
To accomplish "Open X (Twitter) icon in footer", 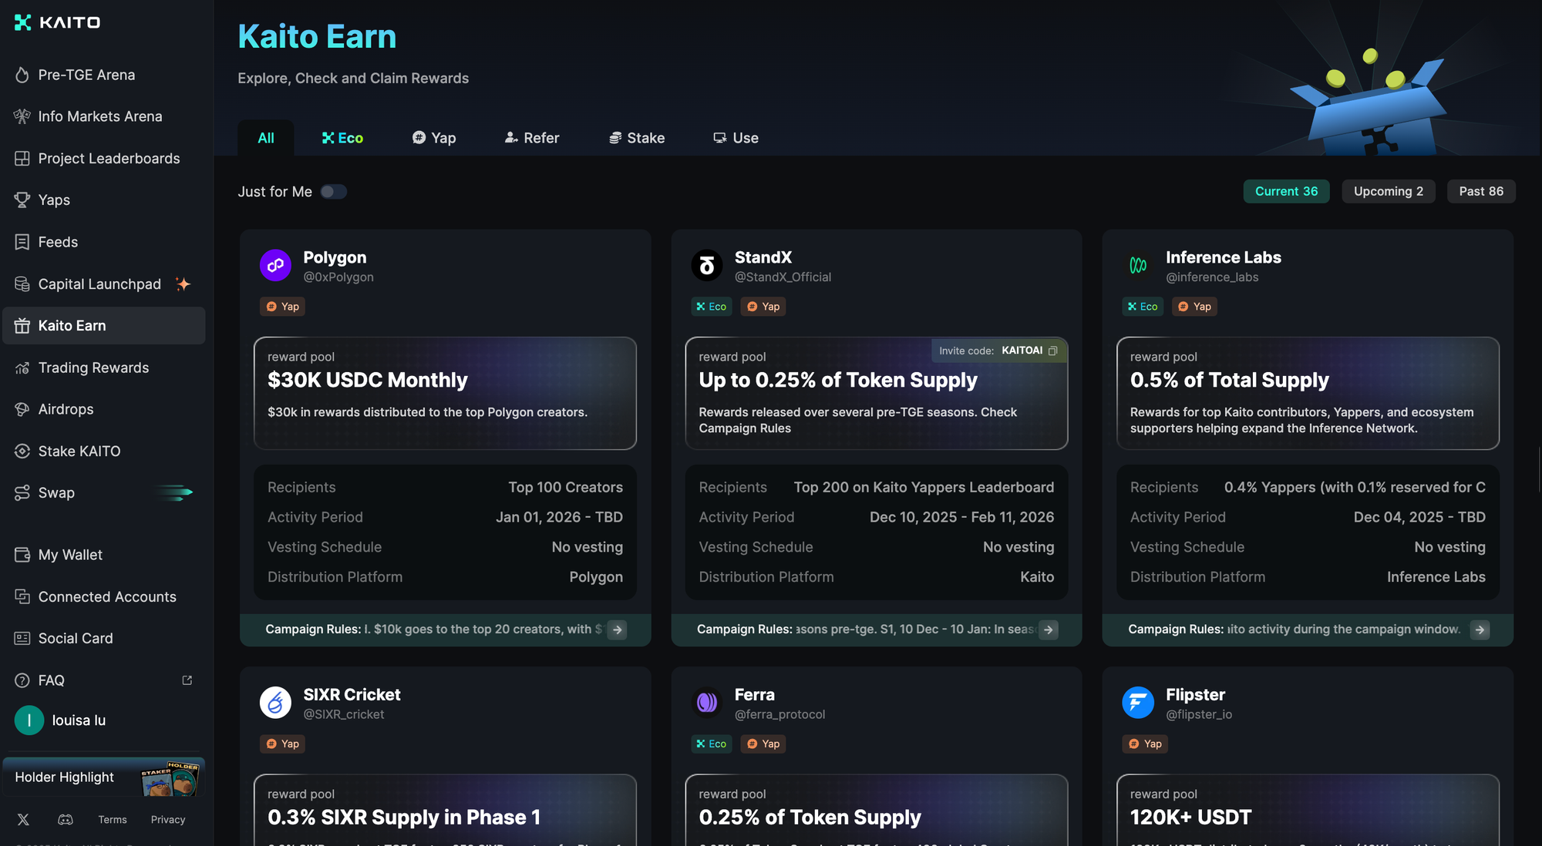I will (x=23, y=820).
